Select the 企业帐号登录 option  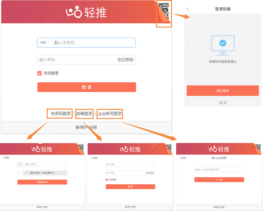click(110, 114)
